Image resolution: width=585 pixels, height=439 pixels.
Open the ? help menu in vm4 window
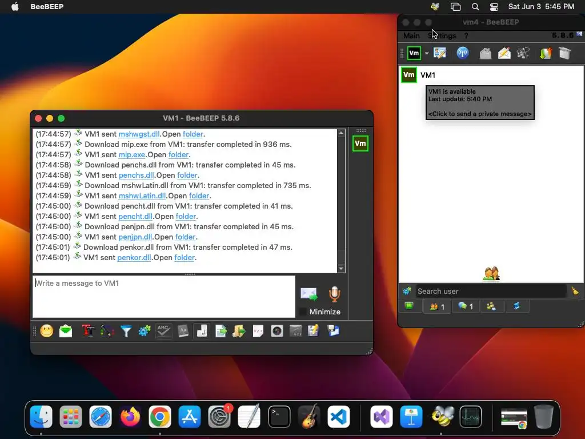[466, 35]
